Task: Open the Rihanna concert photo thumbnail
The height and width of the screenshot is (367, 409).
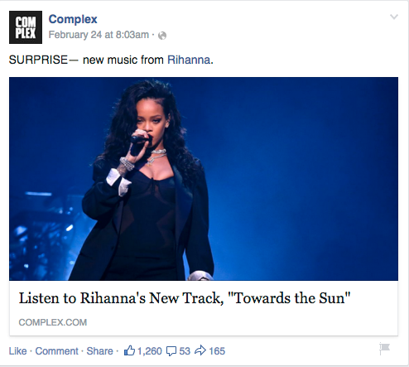Action: tap(204, 179)
